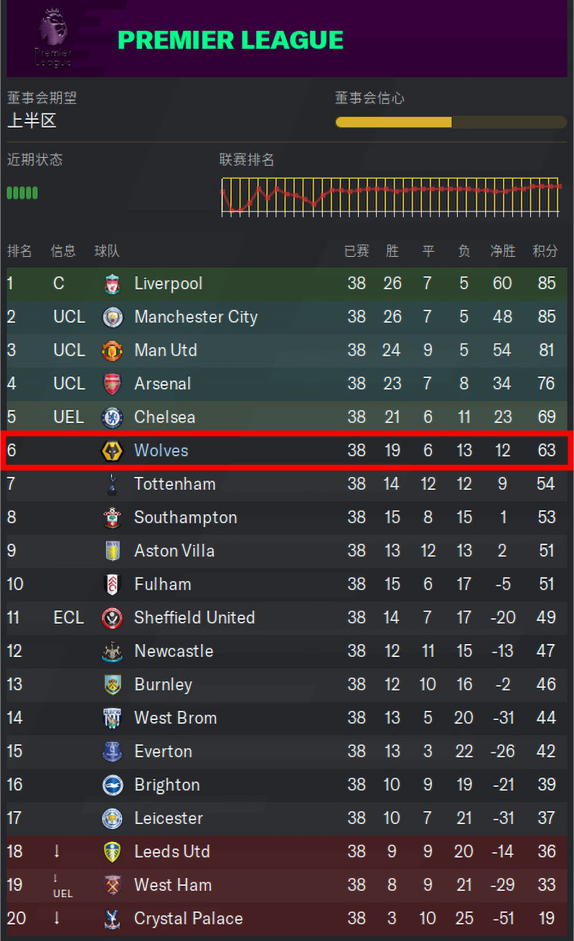
Task: Click the Liverpool club crest
Action: 112,283
